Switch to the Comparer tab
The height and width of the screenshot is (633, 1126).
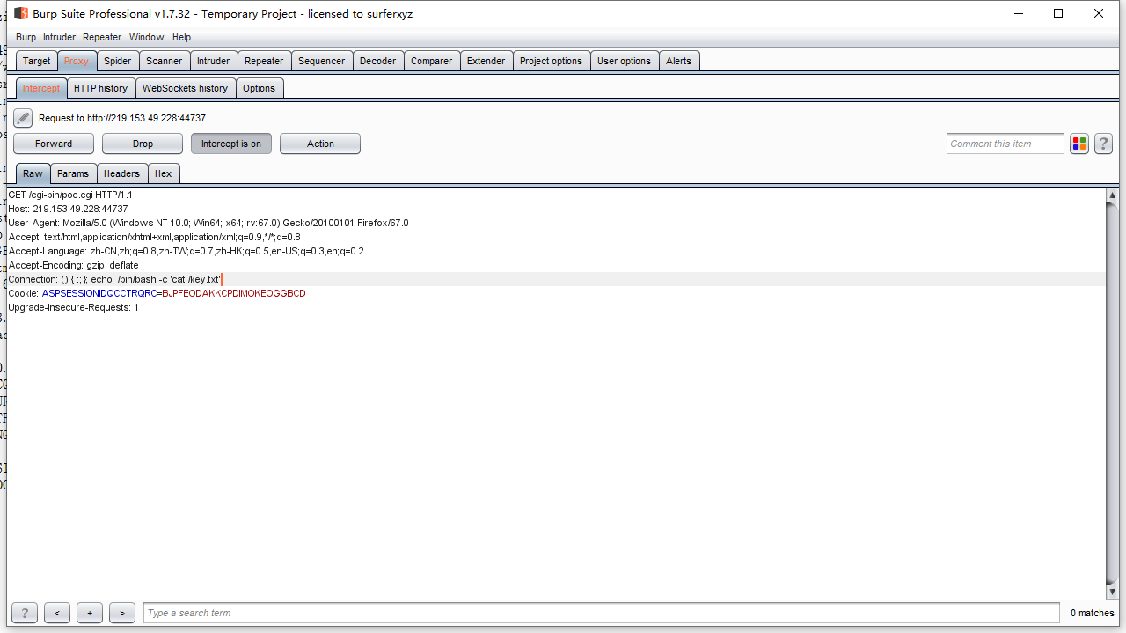point(432,61)
